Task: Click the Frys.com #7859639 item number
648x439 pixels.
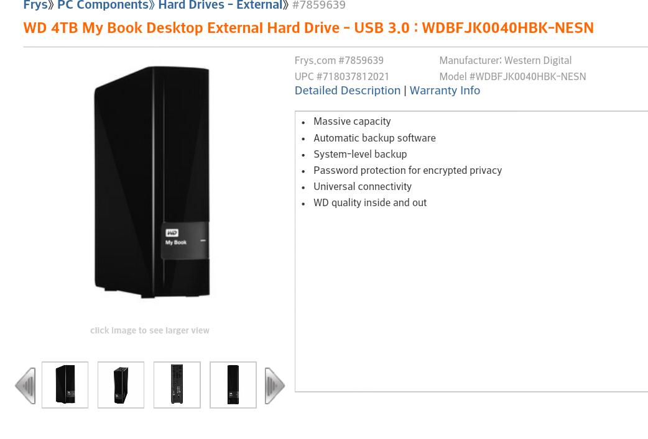Action: pos(339,61)
